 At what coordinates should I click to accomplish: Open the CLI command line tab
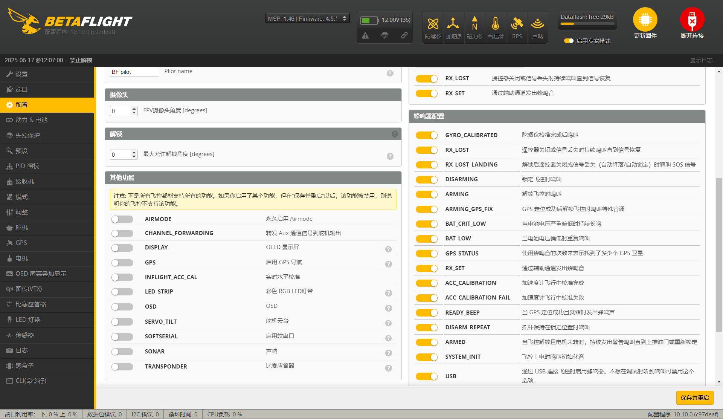coord(47,381)
